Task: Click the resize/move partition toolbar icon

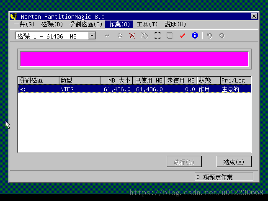Action: [x=107, y=36]
